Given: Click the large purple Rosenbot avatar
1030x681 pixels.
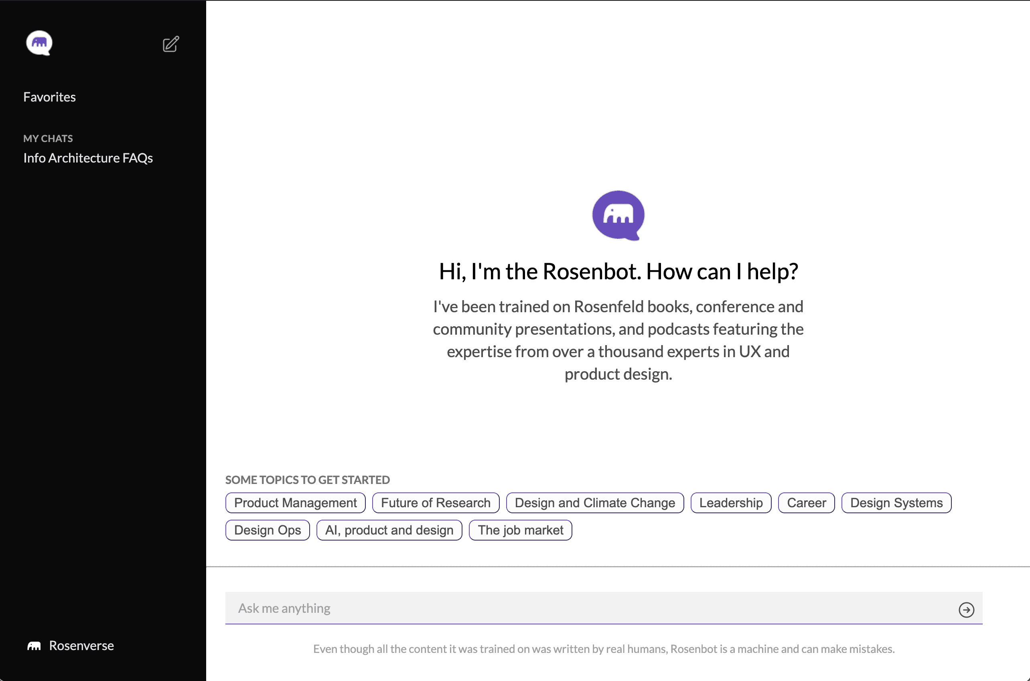Looking at the screenshot, I should click(x=618, y=215).
